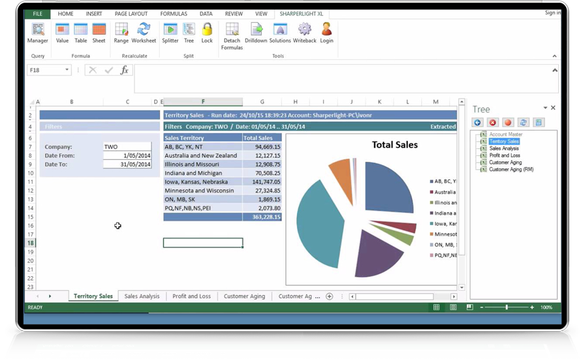
Task: Open the Drilldown tool
Action: click(x=256, y=33)
